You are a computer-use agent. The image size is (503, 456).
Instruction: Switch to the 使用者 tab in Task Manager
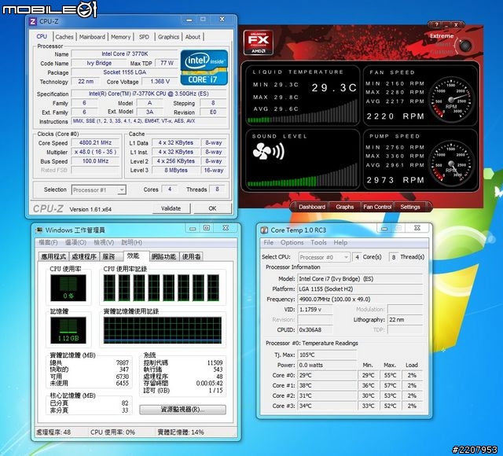191,257
